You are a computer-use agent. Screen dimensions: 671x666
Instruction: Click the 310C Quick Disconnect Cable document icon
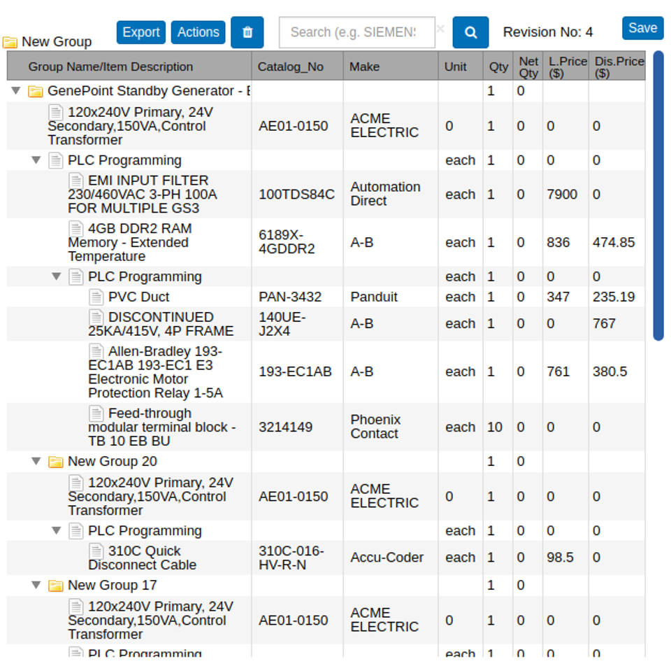click(96, 551)
